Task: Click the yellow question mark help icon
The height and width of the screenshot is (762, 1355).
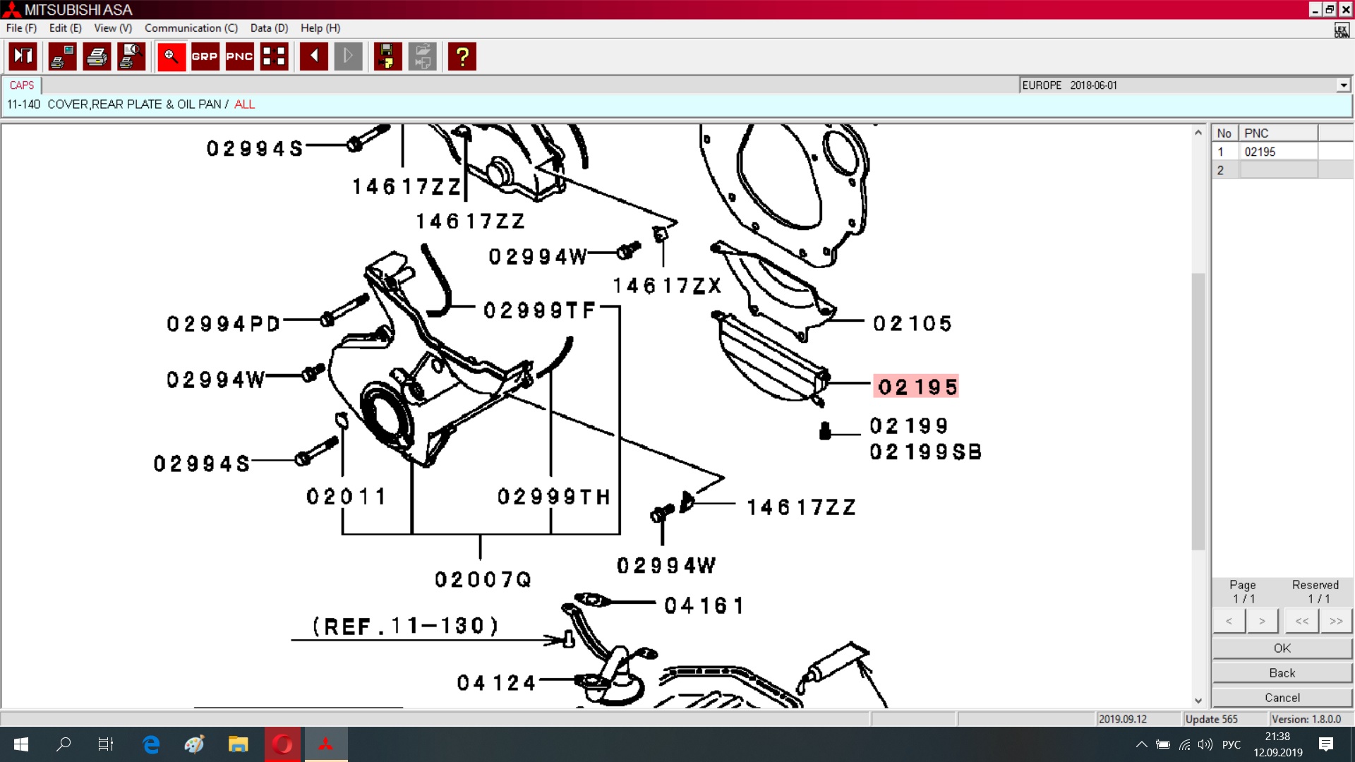Action: point(462,56)
